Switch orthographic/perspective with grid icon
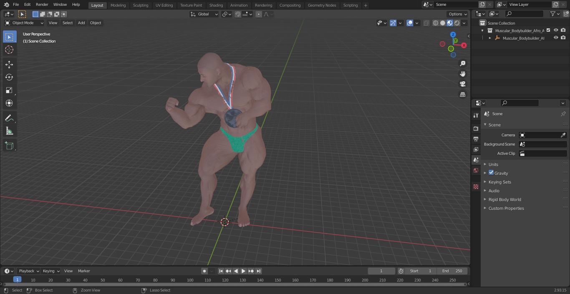Image resolution: width=570 pixels, height=294 pixels. (x=462, y=95)
